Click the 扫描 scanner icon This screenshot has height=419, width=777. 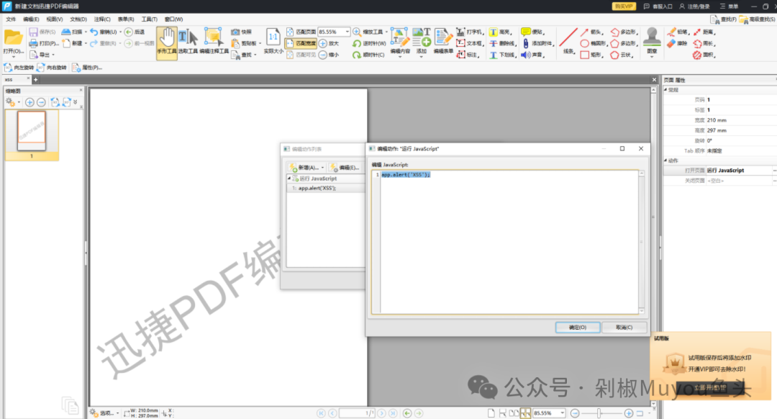click(66, 32)
